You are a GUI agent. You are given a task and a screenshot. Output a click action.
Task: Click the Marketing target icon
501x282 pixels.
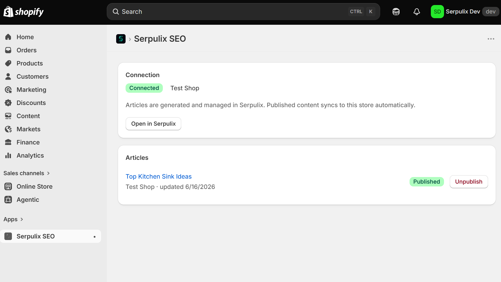click(x=8, y=90)
